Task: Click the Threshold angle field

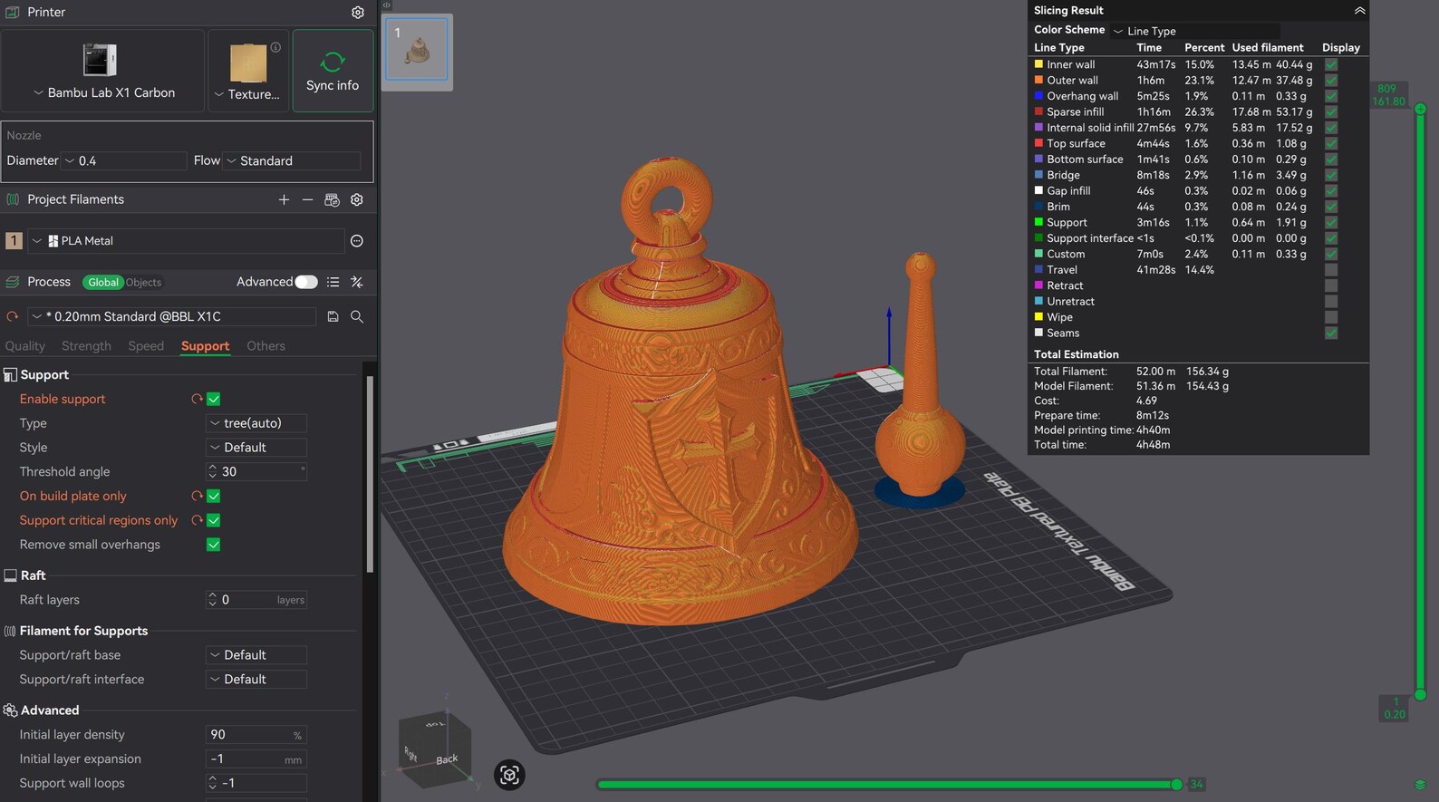Action: click(256, 472)
